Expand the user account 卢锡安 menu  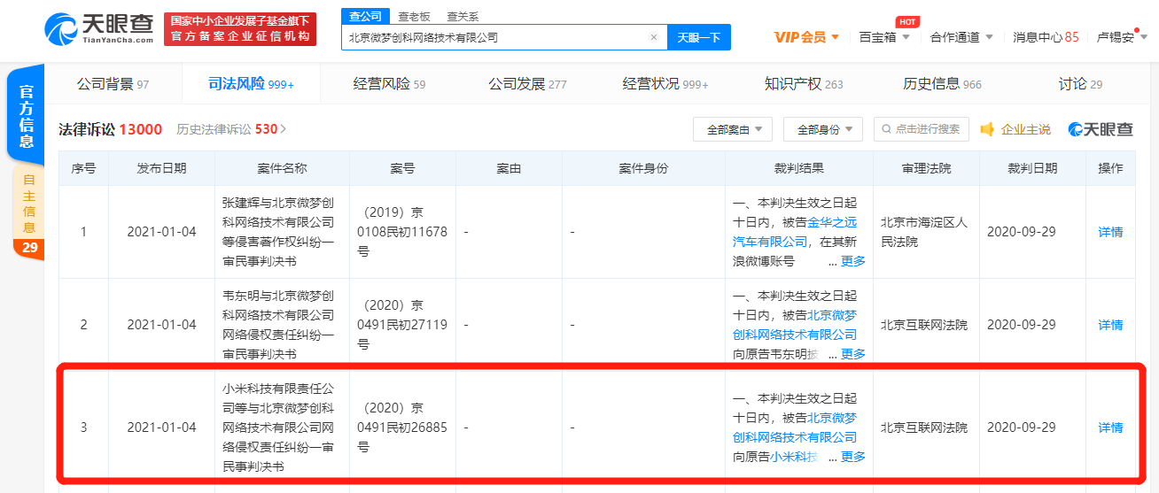1122,37
